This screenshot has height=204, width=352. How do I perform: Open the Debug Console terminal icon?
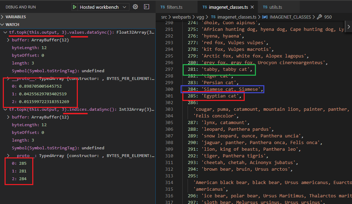click(146, 7)
